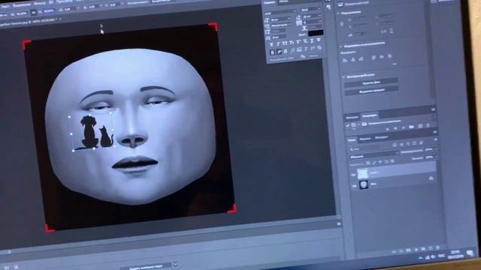Image resolution: width=481 pixels, height=270 pixels.
Task: Filter layers by pixel layers
Action: click(x=395, y=145)
